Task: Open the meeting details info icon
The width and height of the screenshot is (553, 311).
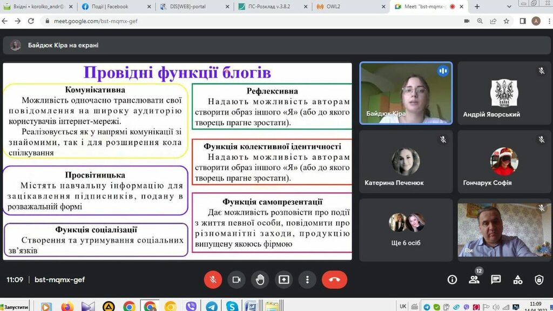Action: click(x=453, y=280)
